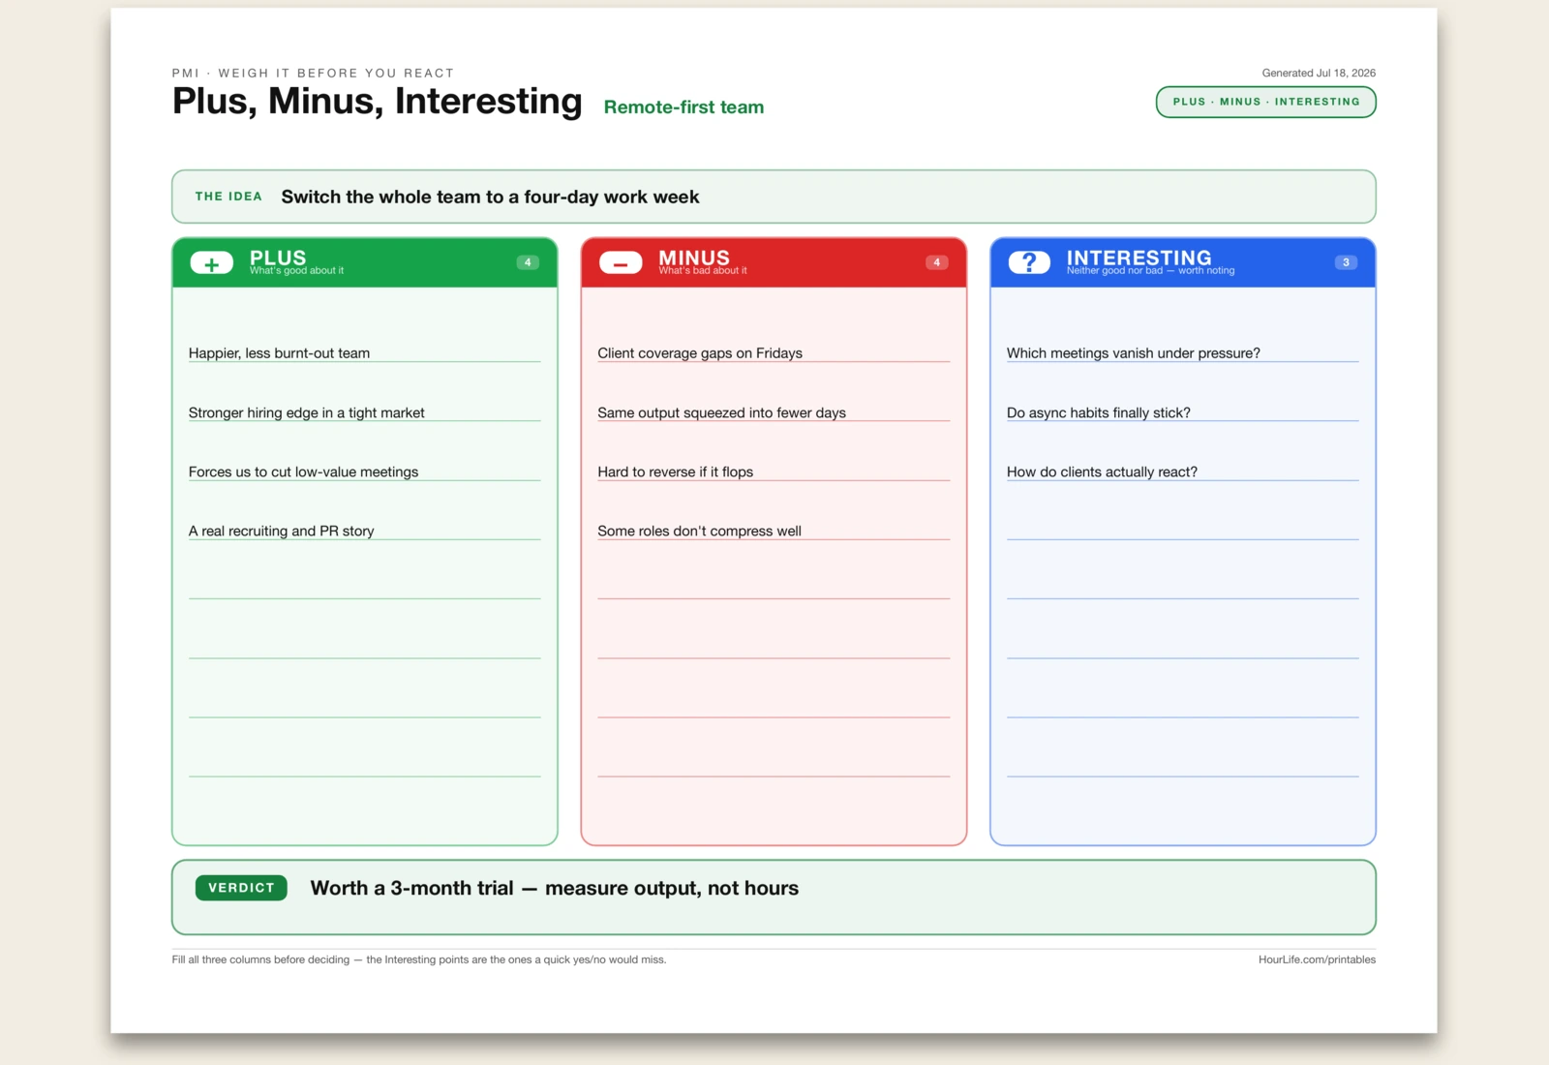Screen dimensions: 1549x1065
Task: Click the minus icon in the MINUS header
Action: [621, 263]
